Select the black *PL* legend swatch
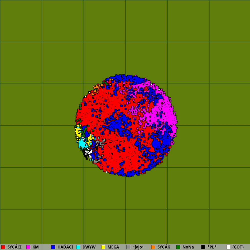The height and width of the screenshot is (250, 250). tap(203, 247)
